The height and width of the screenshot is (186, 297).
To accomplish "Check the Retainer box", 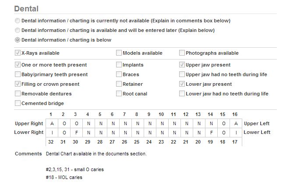I will pos(119,84).
